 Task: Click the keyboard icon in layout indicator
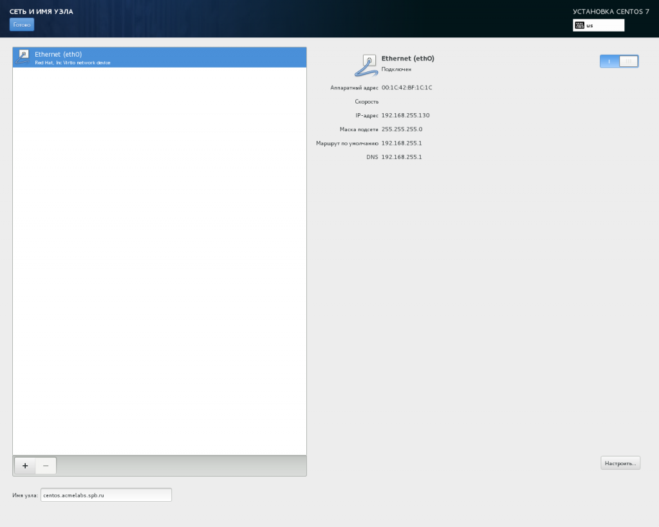tap(579, 26)
